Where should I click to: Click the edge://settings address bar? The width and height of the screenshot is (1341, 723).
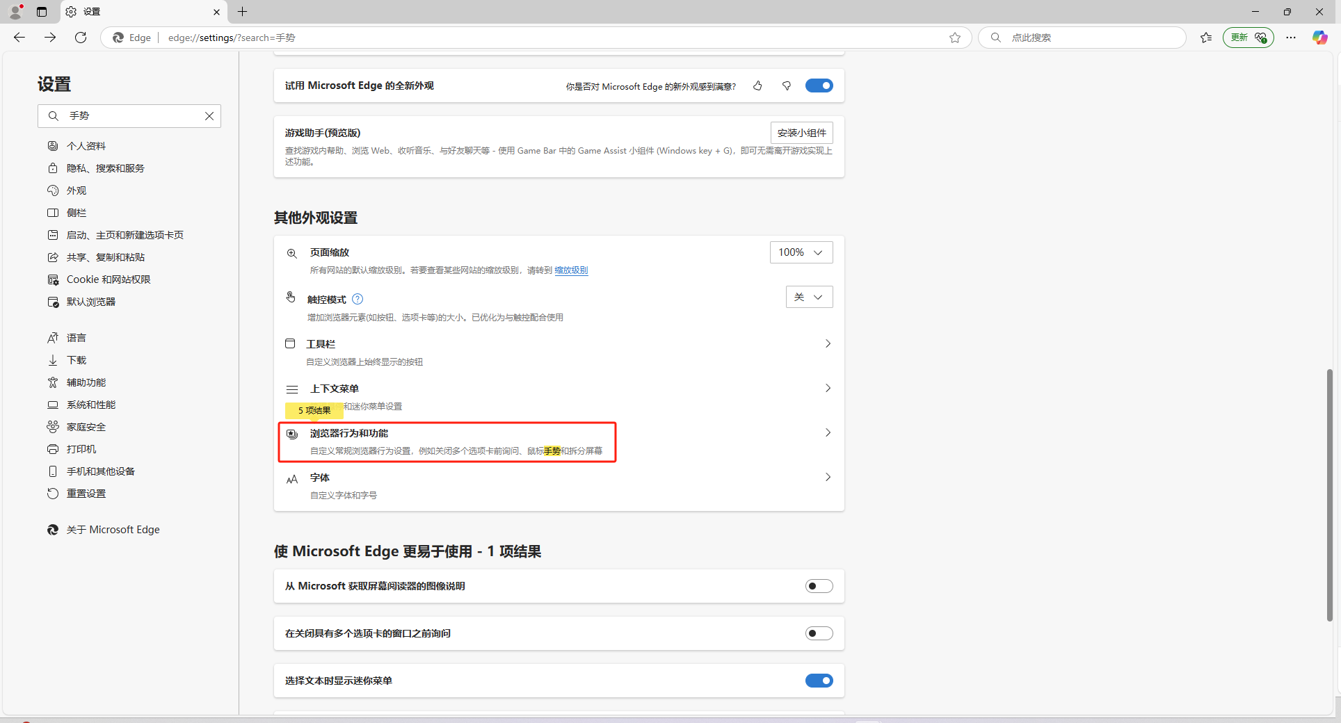tap(536, 38)
